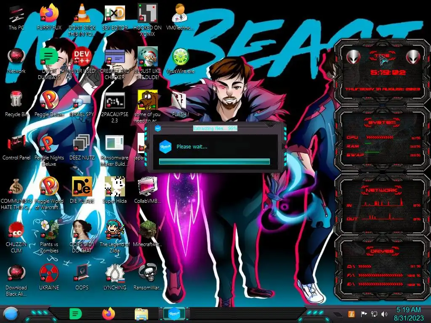Open the skull RansomWar... shortcut
Image resolution: width=431 pixels, height=323 pixels.
coord(147,273)
